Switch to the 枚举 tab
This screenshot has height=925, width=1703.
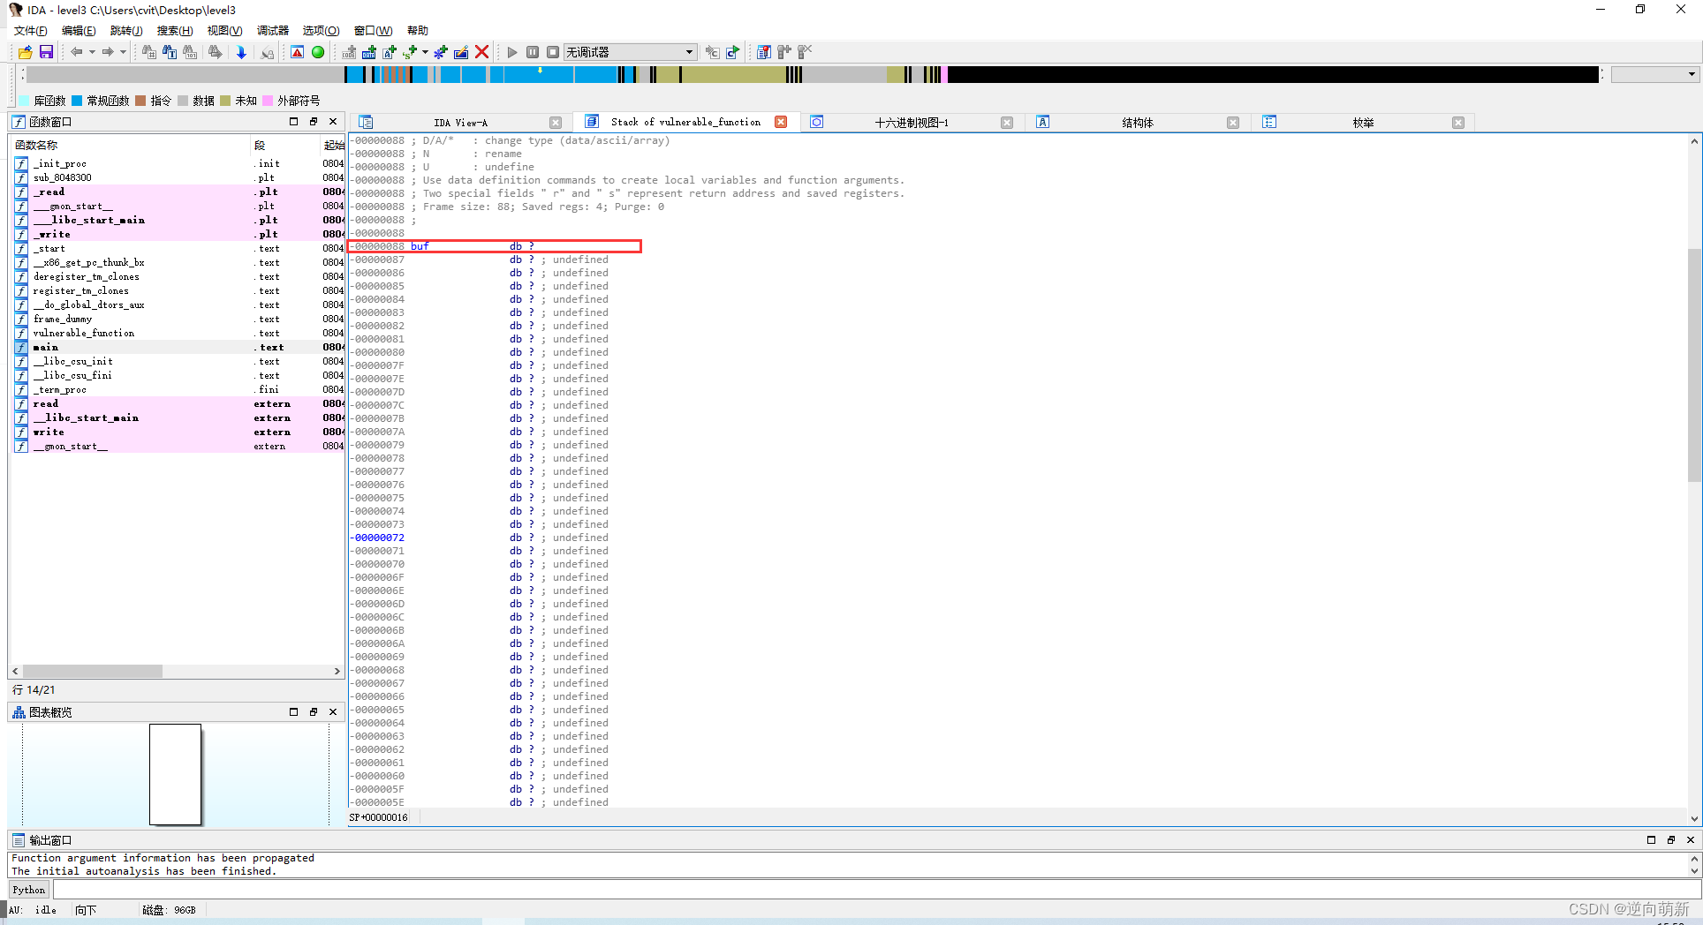pos(1363,123)
